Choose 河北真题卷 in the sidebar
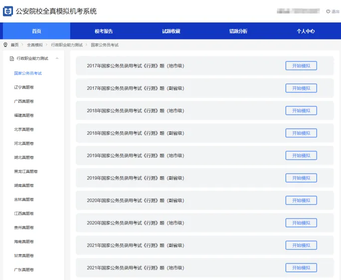Viewport: 341px width, 280px height. point(24,143)
